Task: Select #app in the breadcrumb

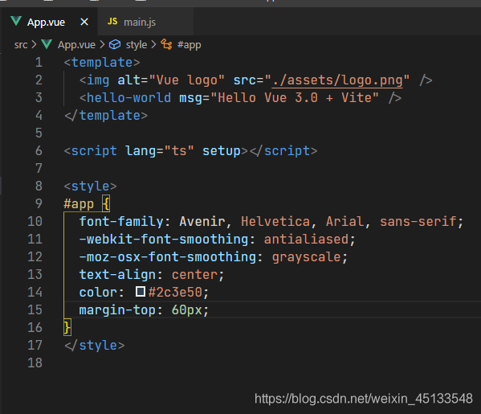Action: (189, 45)
